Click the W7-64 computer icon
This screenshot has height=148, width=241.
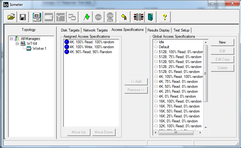23,43
